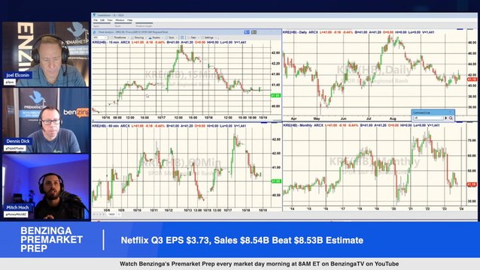Click the Joel Elconin name tag
This screenshot has height=270, width=480.
(x=18, y=75)
